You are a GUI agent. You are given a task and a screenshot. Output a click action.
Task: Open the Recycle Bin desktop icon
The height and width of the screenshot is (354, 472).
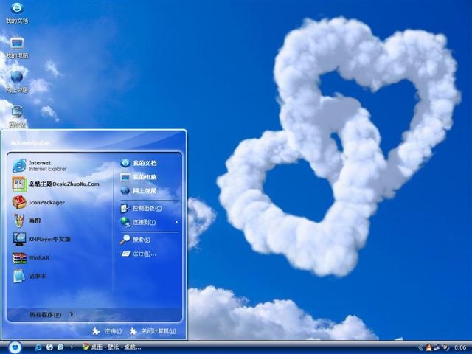pos(17,117)
